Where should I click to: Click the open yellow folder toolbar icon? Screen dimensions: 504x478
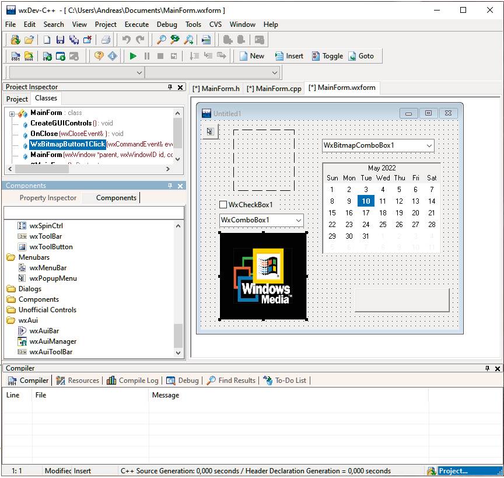pyautogui.click(x=29, y=40)
